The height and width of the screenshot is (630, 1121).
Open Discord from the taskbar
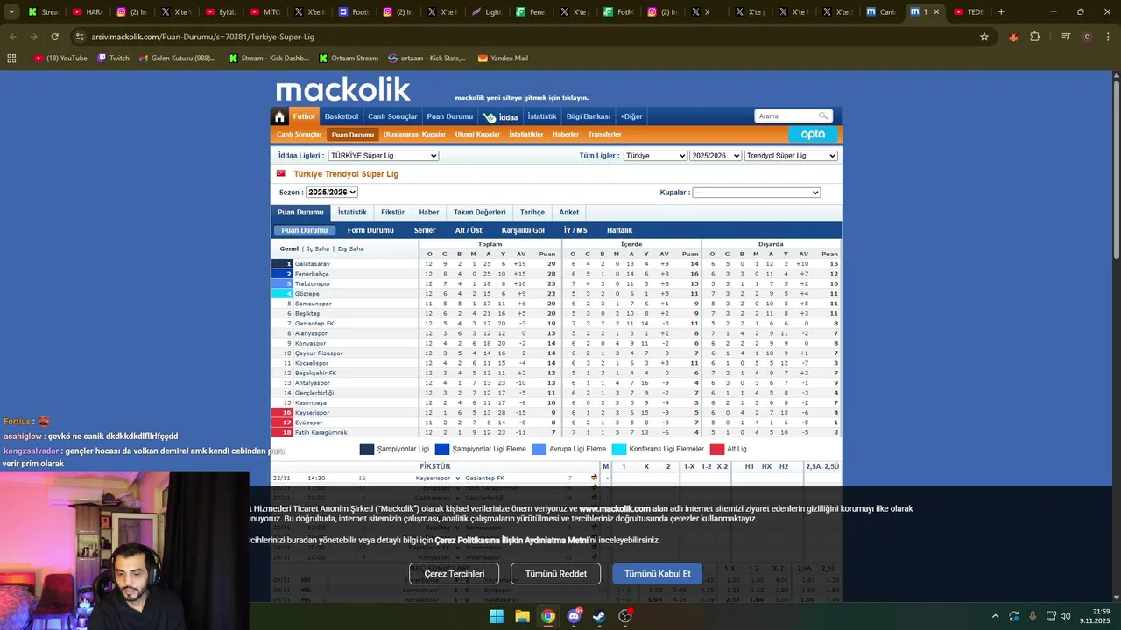click(574, 616)
